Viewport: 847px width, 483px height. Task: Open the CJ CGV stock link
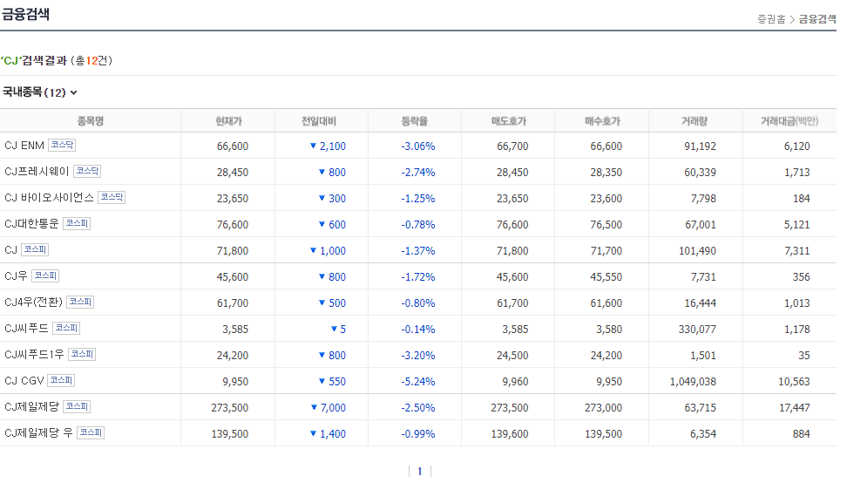[24, 380]
